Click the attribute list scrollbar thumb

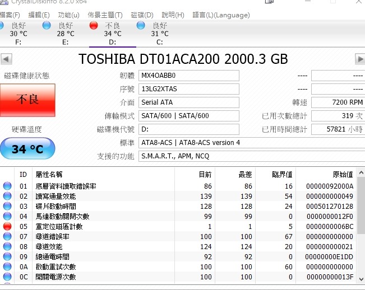pyautogui.click(x=361, y=205)
